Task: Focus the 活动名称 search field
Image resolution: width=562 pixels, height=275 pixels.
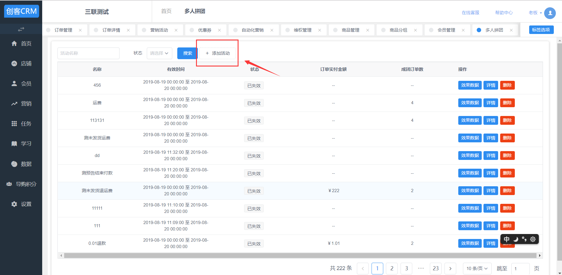Action: (x=88, y=53)
